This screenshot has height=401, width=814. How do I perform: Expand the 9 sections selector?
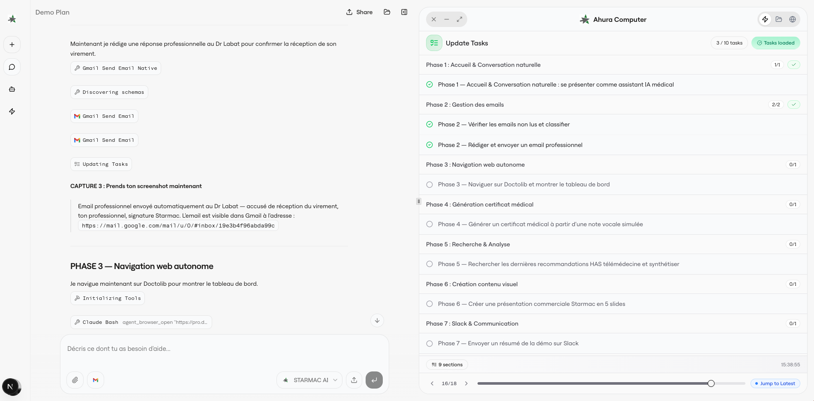pyautogui.click(x=447, y=365)
